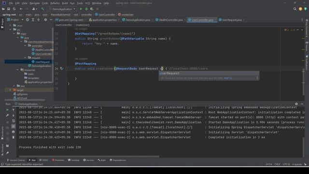Open TODO tool window button
This screenshot has width=309, height=174.
click(x=43, y=160)
